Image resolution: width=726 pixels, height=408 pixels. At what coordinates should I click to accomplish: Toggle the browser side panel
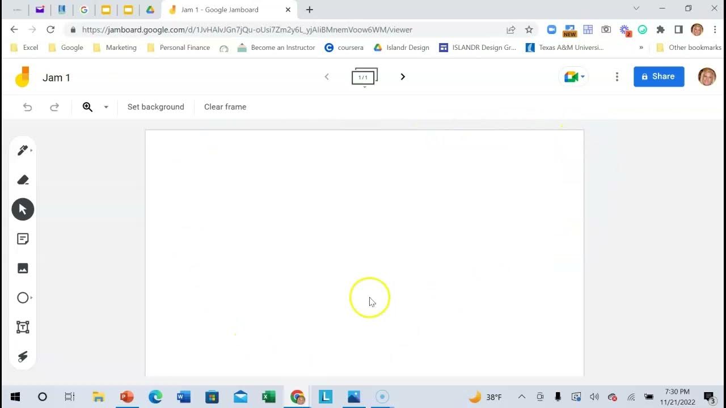pyautogui.click(x=678, y=29)
